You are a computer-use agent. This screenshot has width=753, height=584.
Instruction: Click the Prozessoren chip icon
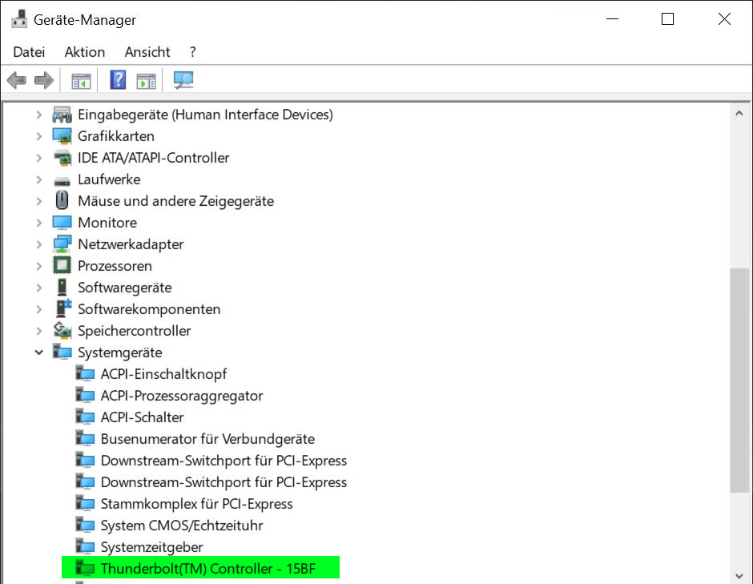pos(62,265)
